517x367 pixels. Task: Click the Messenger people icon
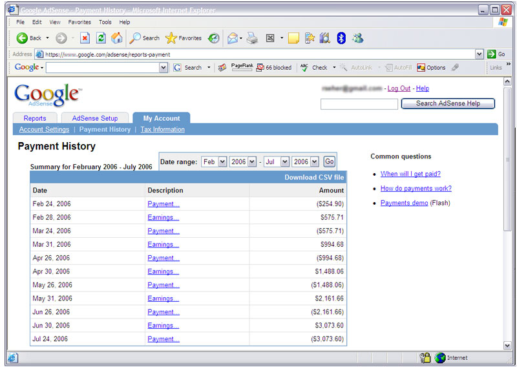358,38
